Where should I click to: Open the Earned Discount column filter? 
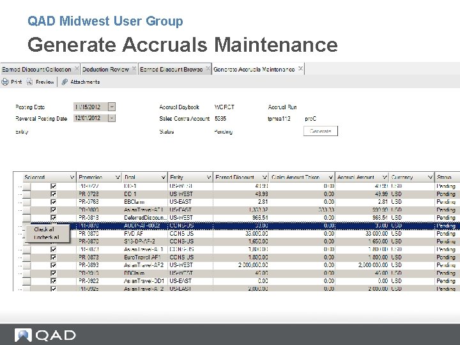(264, 177)
